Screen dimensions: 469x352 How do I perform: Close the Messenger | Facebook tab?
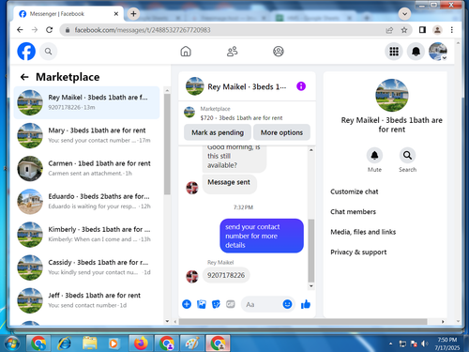pos(116,14)
